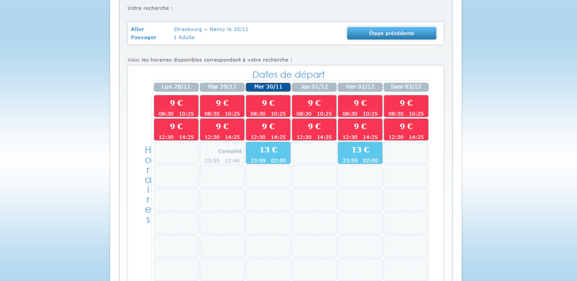This screenshot has height=281, width=577.
Task: Choose Tuesday 08:30 departure for 9 €
Action: coord(222,107)
